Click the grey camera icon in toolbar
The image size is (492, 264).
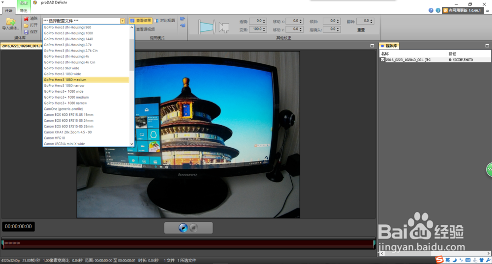point(224,27)
